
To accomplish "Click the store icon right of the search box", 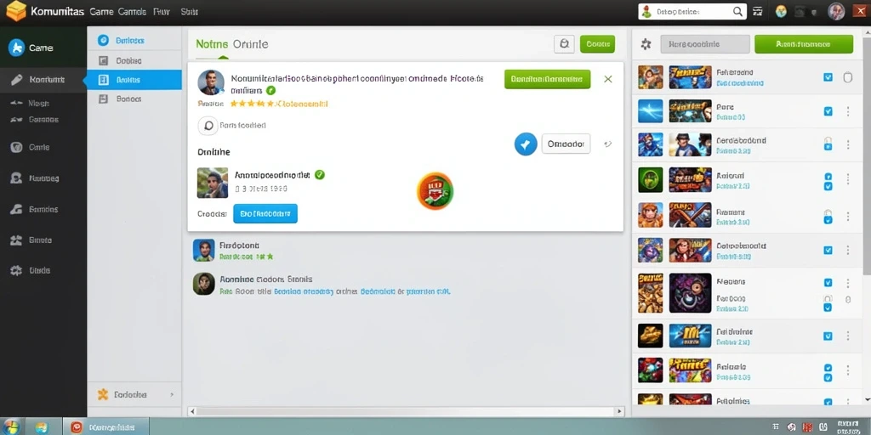I will point(757,11).
